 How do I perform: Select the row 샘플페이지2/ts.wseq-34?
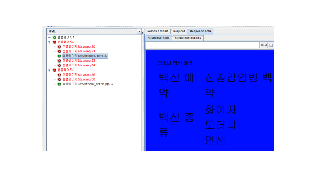[x=78, y=65]
